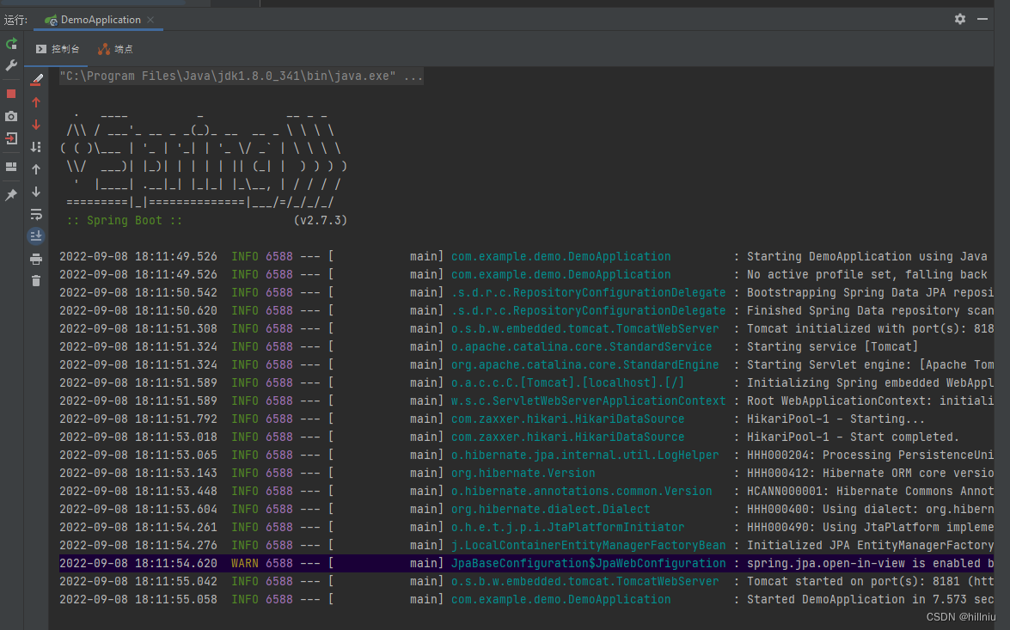Switch to the 控制台 console tab
Viewport: 1010px width, 630px height.
point(58,49)
